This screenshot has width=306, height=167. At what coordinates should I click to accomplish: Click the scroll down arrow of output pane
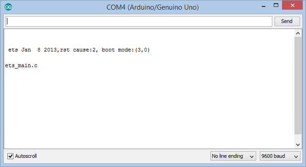[298, 144]
